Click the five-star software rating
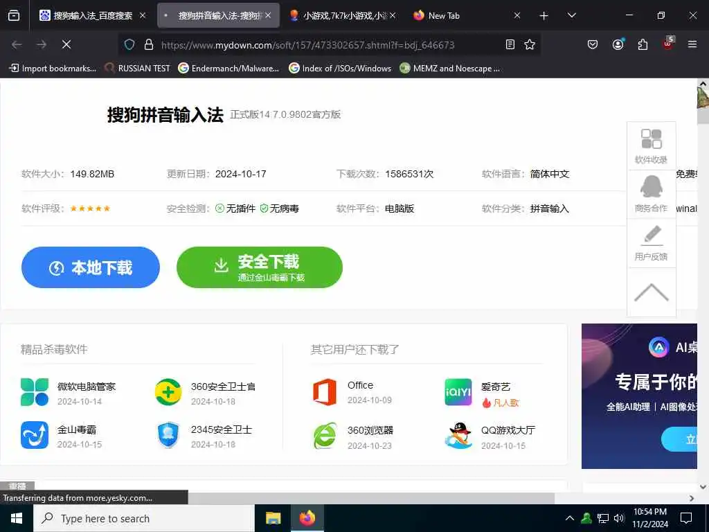This screenshot has width=709, height=532. tap(90, 209)
